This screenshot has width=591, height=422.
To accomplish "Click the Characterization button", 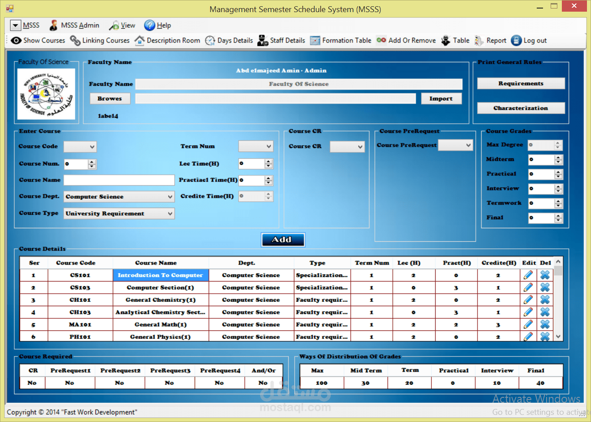I will (521, 108).
